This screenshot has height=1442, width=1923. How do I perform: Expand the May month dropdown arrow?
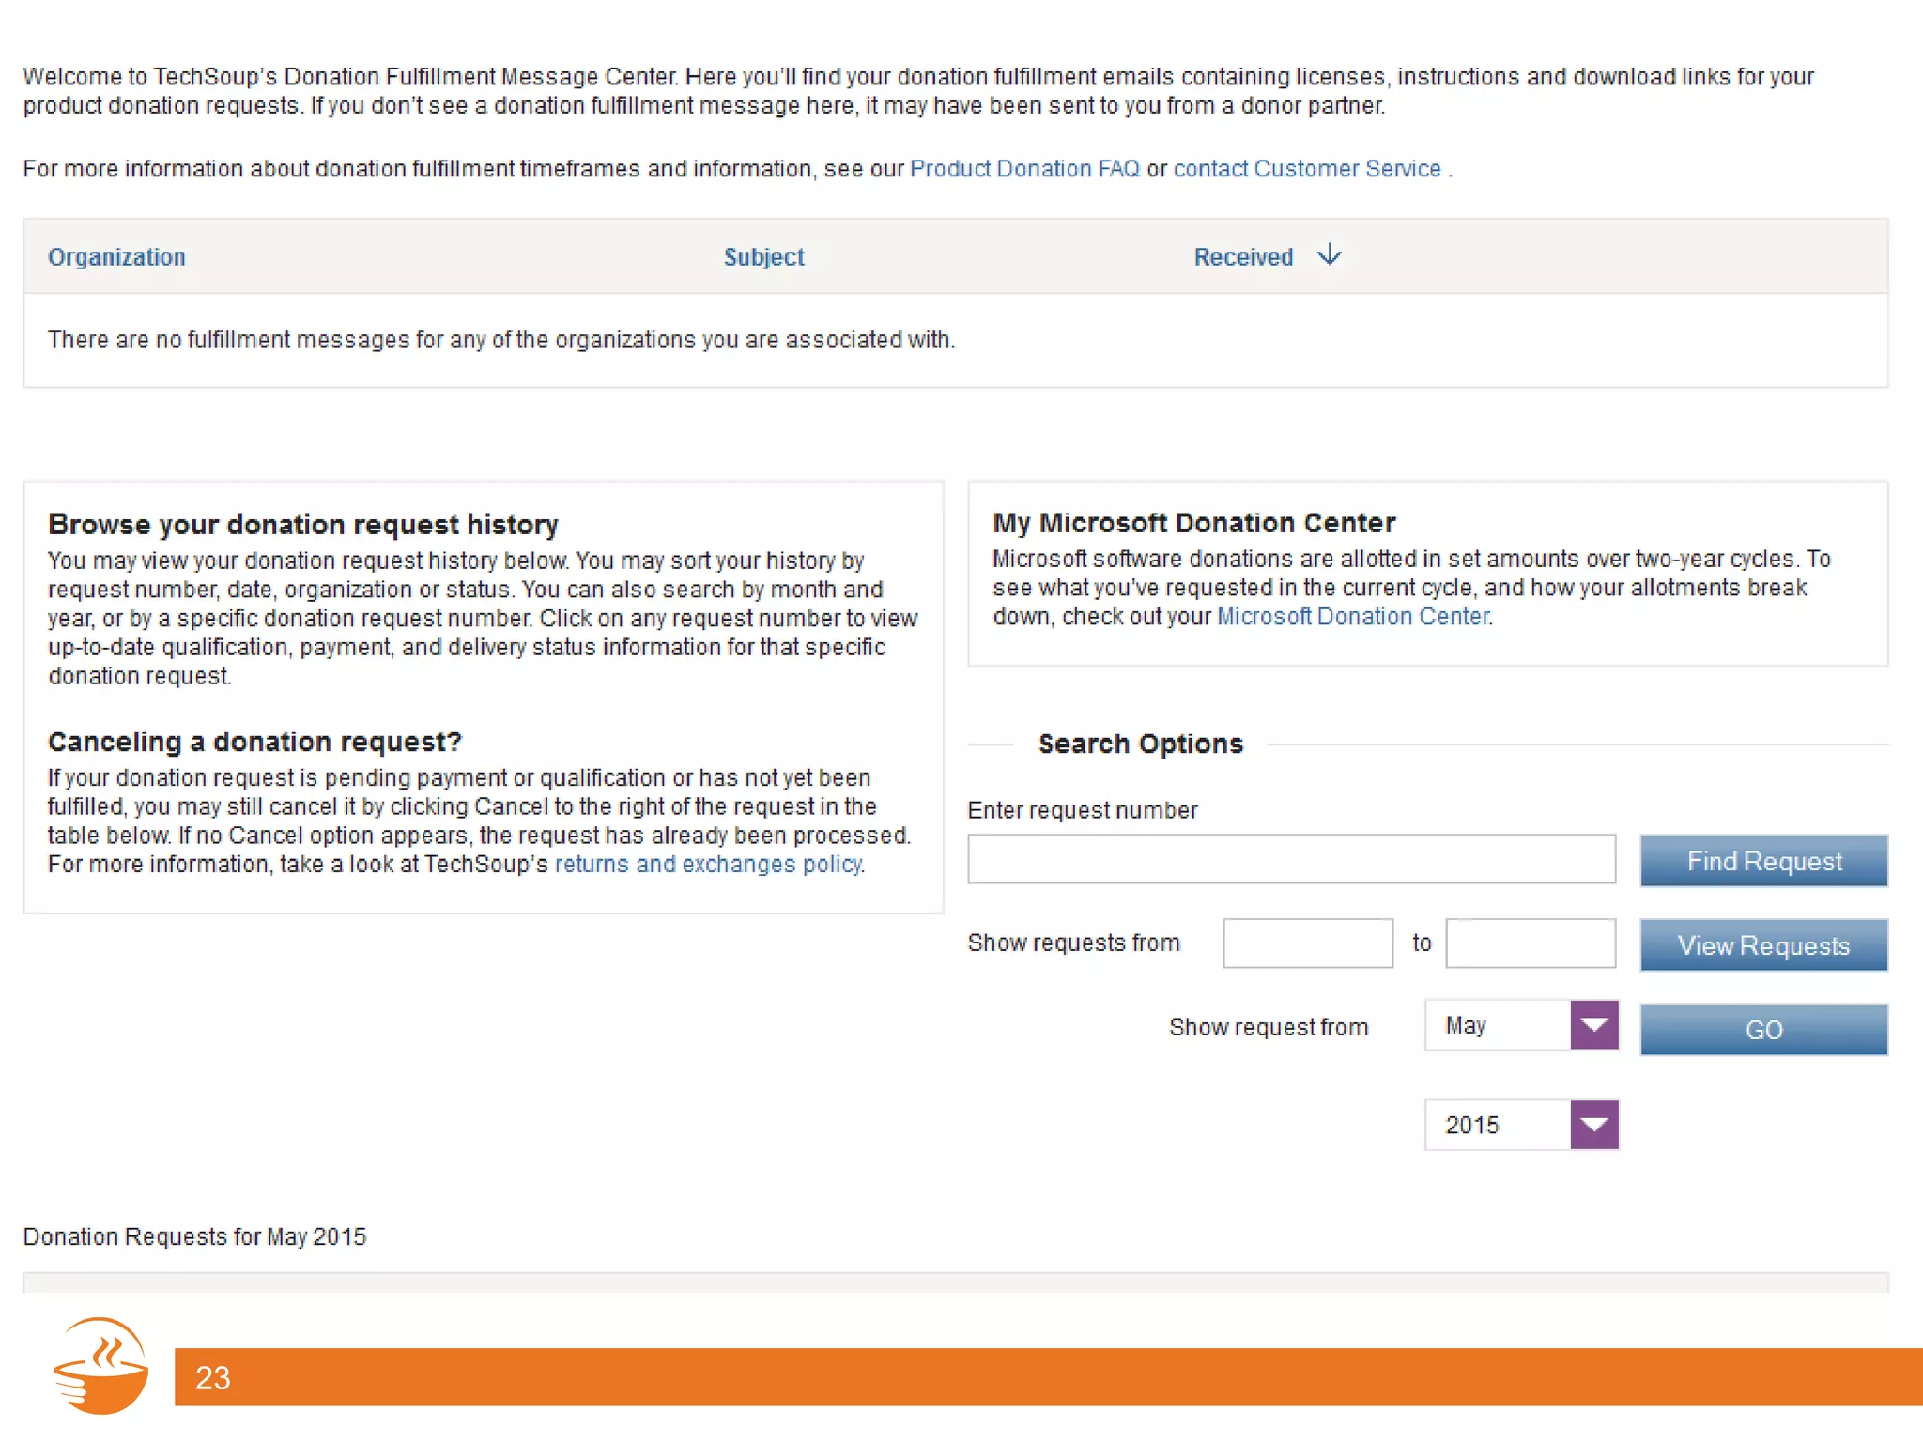(x=1593, y=1024)
